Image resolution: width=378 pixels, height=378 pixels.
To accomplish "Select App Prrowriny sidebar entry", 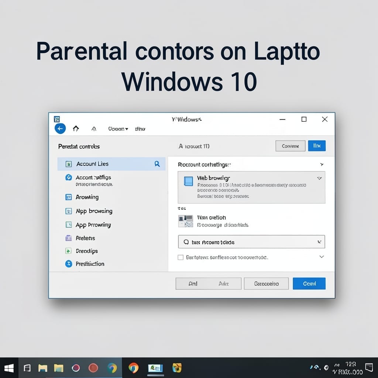I will 93,225.
